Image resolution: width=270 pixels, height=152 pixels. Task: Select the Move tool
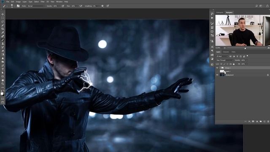[x=3, y=14]
